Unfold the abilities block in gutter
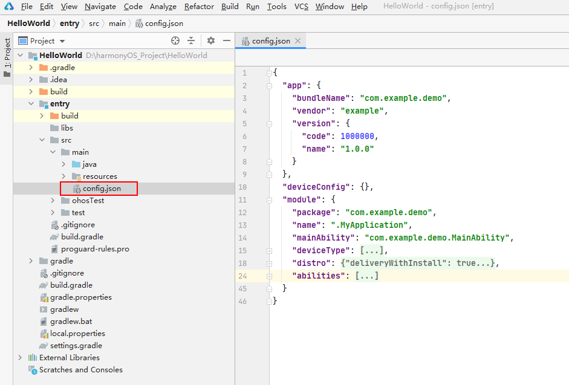 click(x=269, y=276)
